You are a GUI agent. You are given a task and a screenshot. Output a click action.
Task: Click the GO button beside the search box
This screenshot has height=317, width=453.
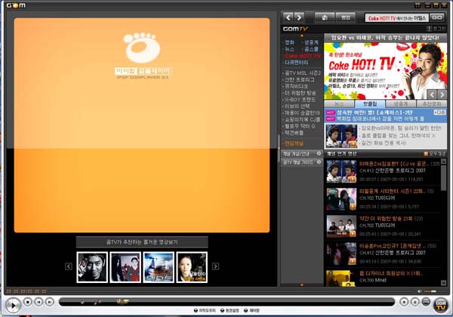(436, 17)
